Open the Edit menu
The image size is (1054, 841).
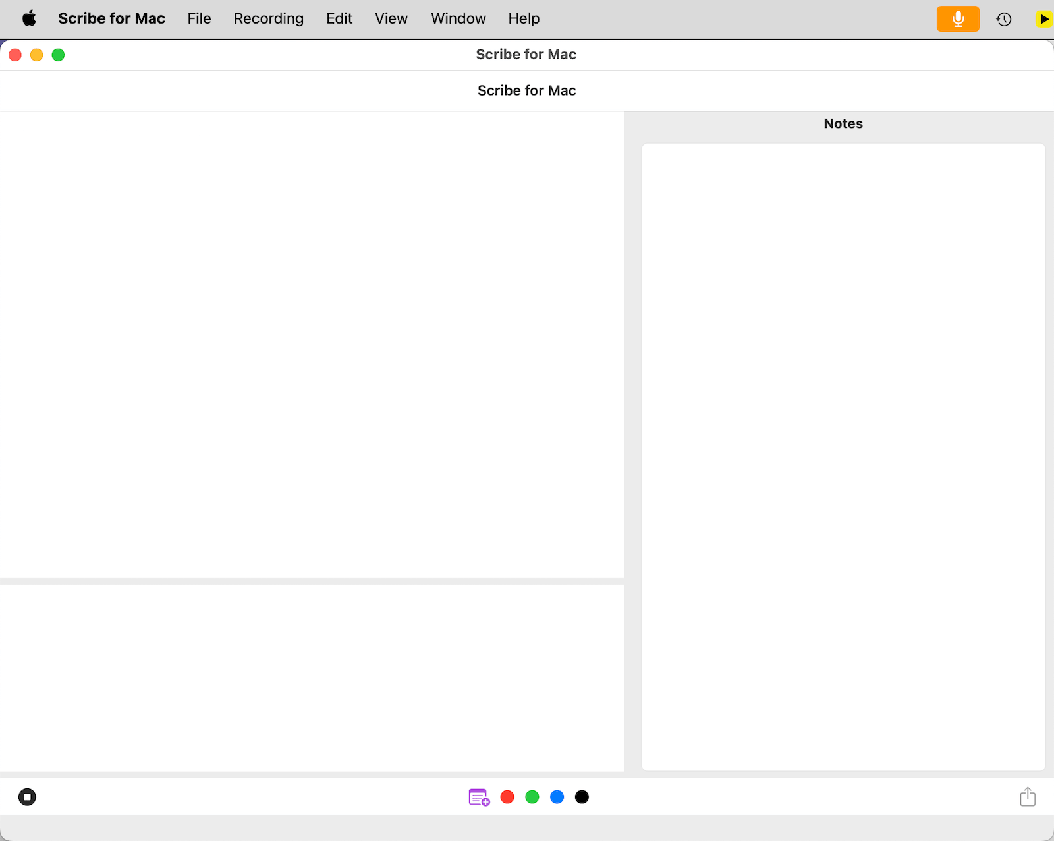(x=339, y=18)
